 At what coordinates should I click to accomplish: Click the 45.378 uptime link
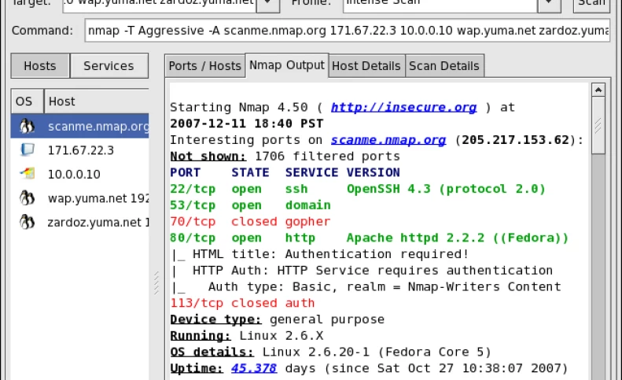[x=254, y=368]
